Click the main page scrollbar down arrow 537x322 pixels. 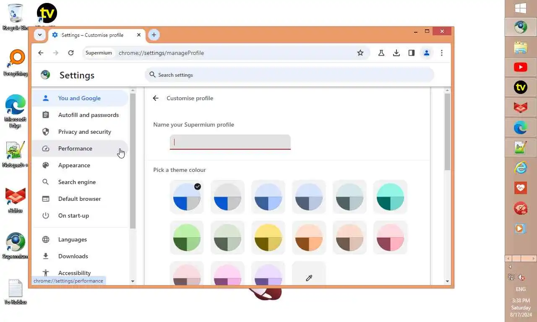[447, 281]
